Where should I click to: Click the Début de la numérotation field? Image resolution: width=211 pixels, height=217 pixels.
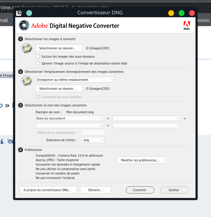click(93, 133)
